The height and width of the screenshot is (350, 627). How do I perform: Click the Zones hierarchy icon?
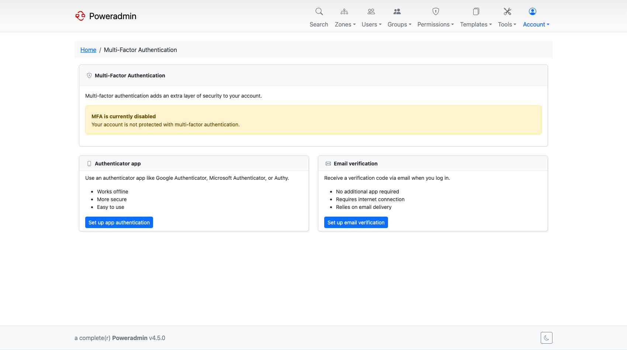pyautogui.click(x=344, y=11)
